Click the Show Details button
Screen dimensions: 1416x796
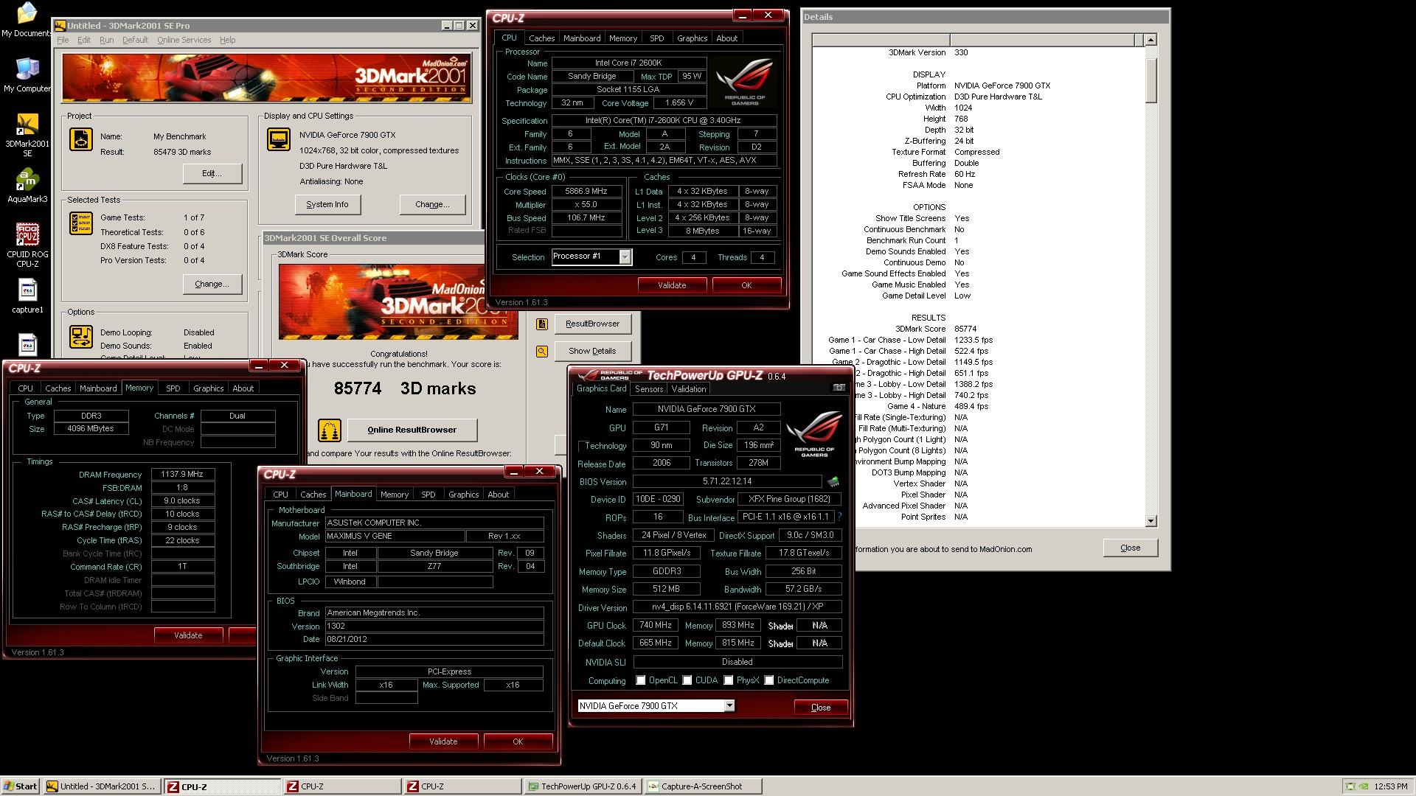[x=592, y=352]
